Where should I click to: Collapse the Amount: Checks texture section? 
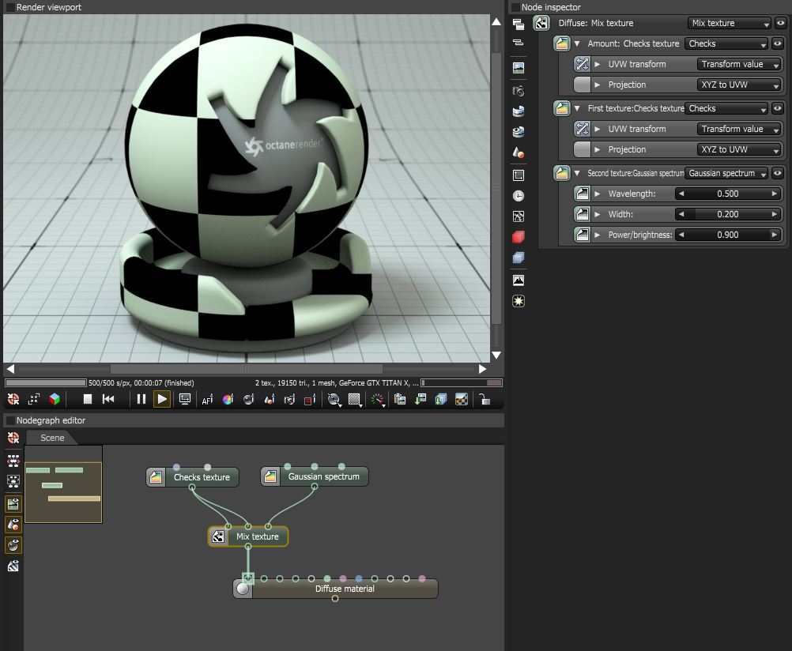point(578,44)
